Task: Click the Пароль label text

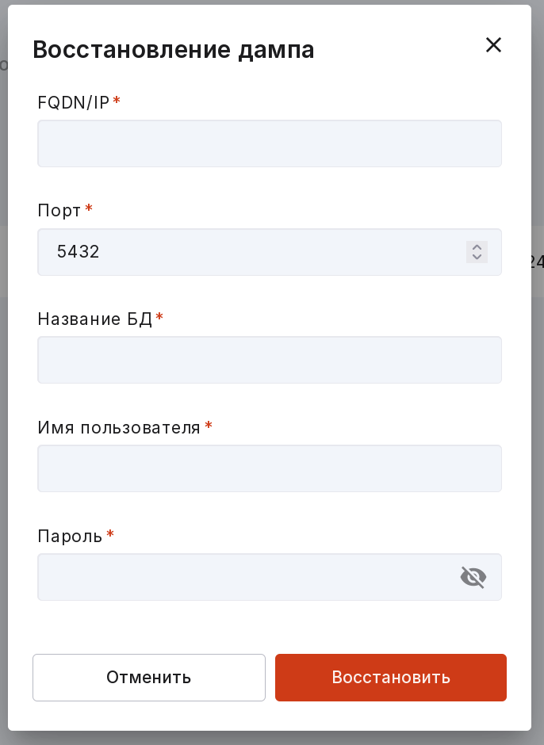Action: coord(70,537)
